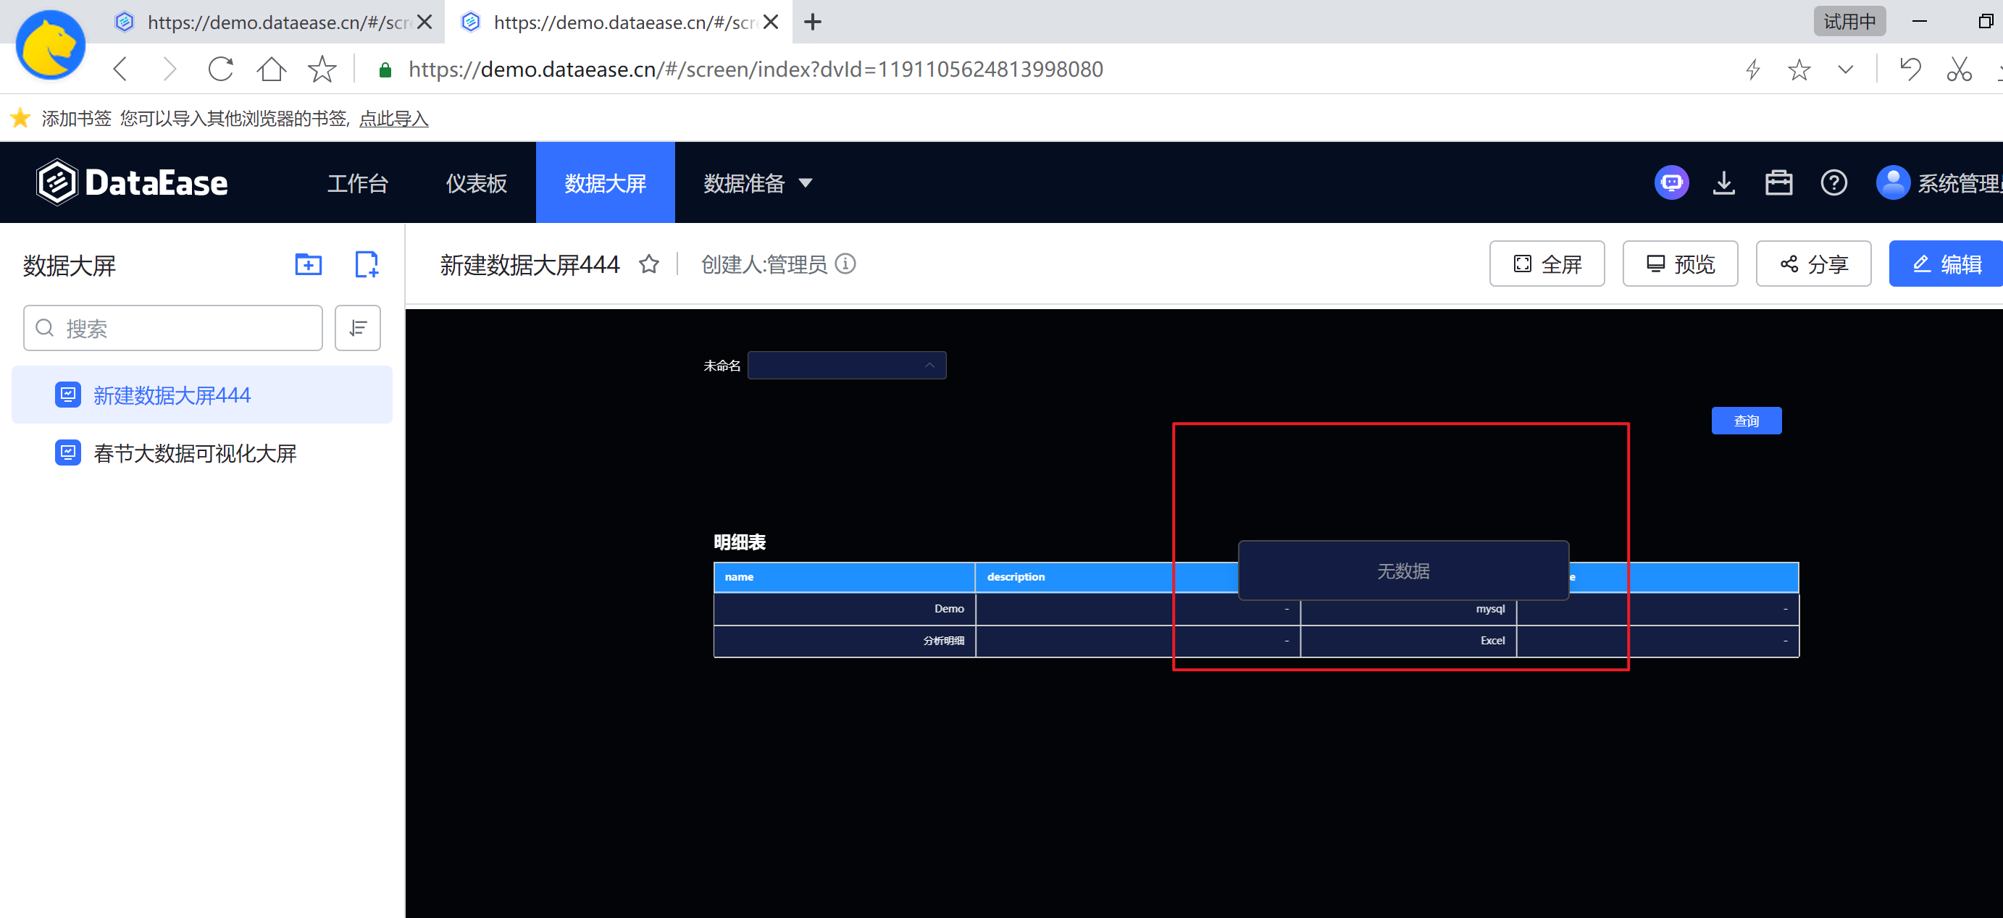The image size is (2003, 918).
Task: Click the creator info icon
Action: (845, 264)
